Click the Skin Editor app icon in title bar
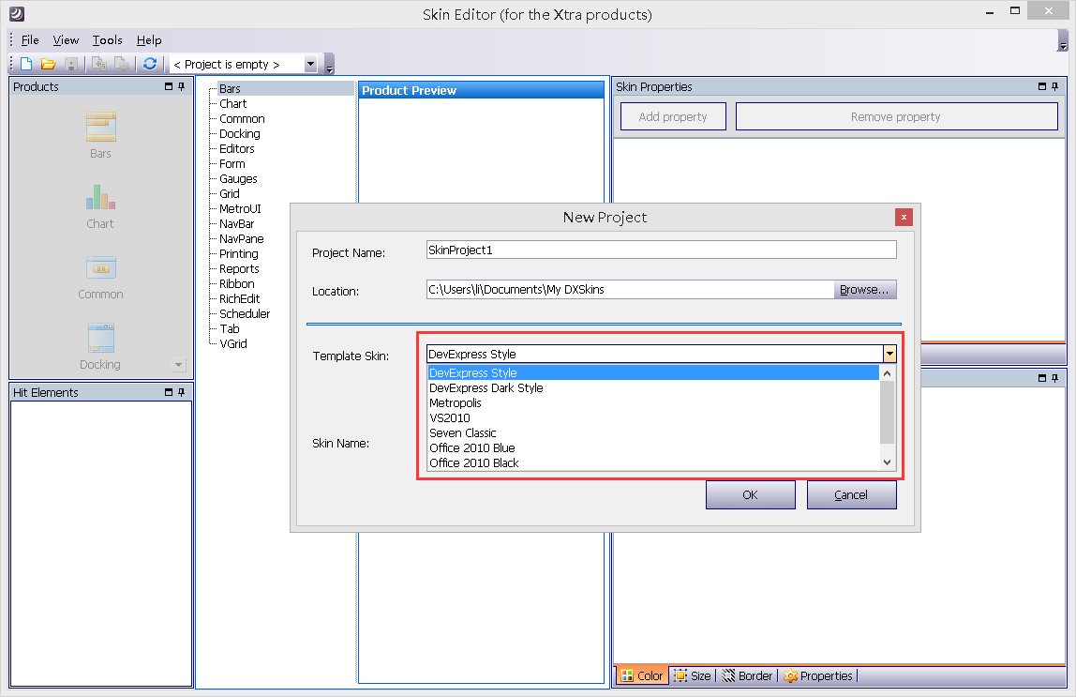The height and width of the screenshot is (697, 1076). pos(17,13)
